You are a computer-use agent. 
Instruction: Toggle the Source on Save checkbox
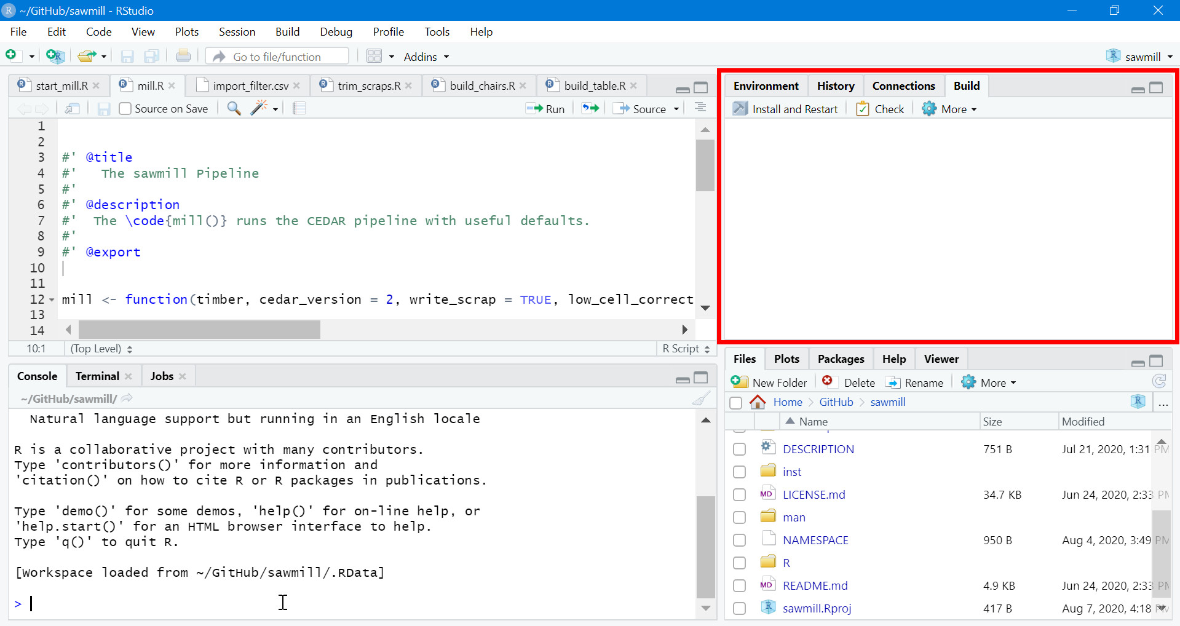pos(125,108)
